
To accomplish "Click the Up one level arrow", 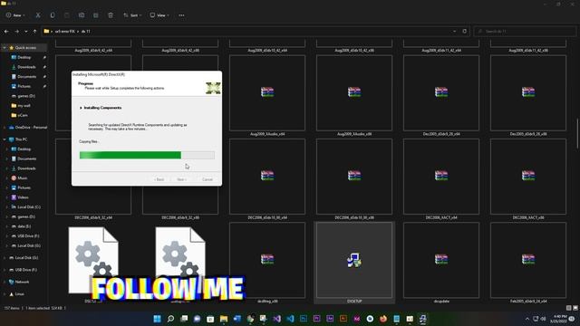I will tap(34, 32).
